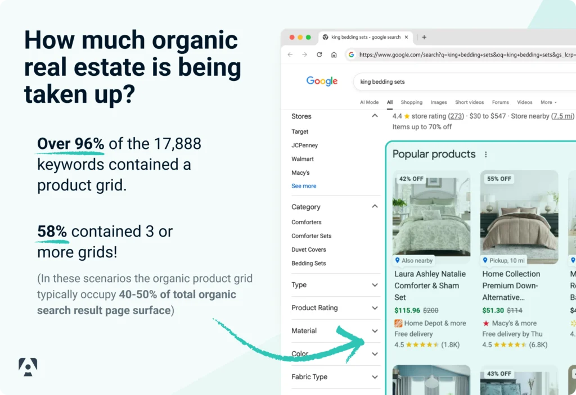Expand the Type filter

pos(375,285)
